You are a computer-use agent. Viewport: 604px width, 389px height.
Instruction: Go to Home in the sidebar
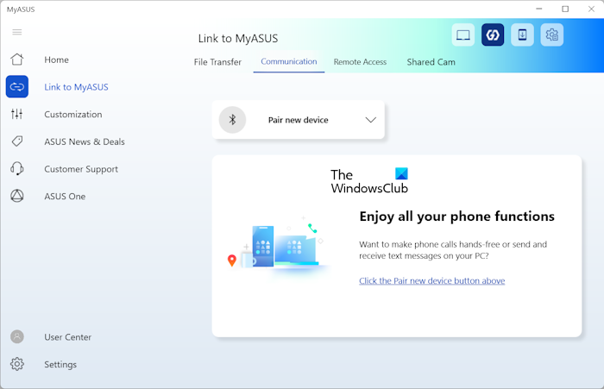[x=56, y=60]
